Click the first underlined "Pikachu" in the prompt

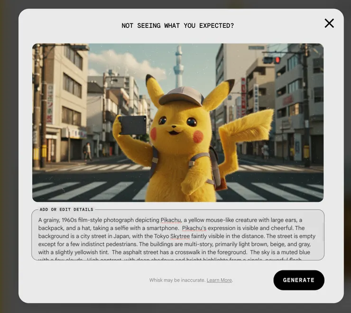point(171,220)
